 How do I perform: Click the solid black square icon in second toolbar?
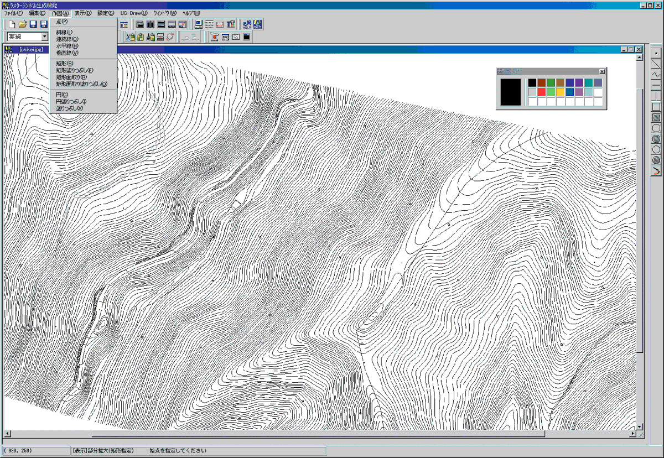(x=246, y=37)
